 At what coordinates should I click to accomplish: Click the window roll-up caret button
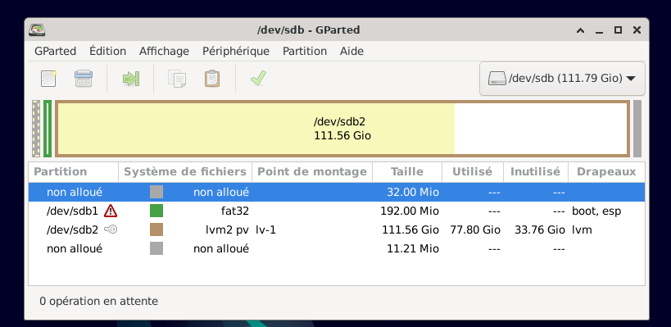[580, 30]
